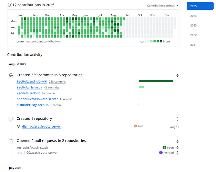
Task: Expand the zecrocks/zcash-stack pull request row
Action: (x=177, y=148)
